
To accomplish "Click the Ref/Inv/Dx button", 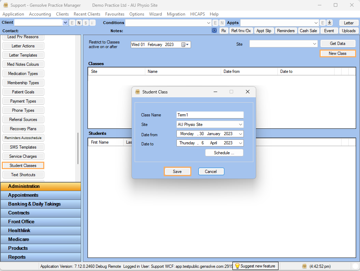I will tap(241, 31).
